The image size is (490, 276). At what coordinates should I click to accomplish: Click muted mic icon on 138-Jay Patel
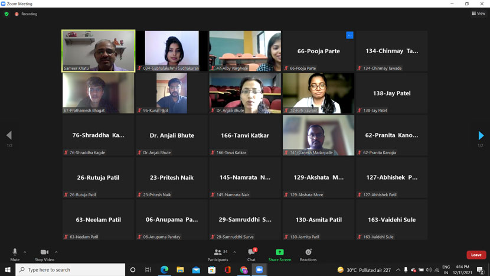point(360,111)
